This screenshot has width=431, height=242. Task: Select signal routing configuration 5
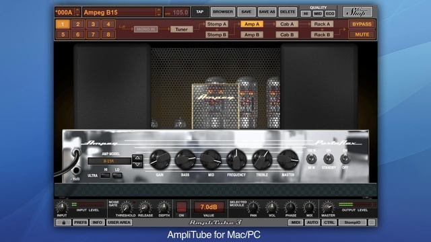pyautogui.click(x=63, y=34)
